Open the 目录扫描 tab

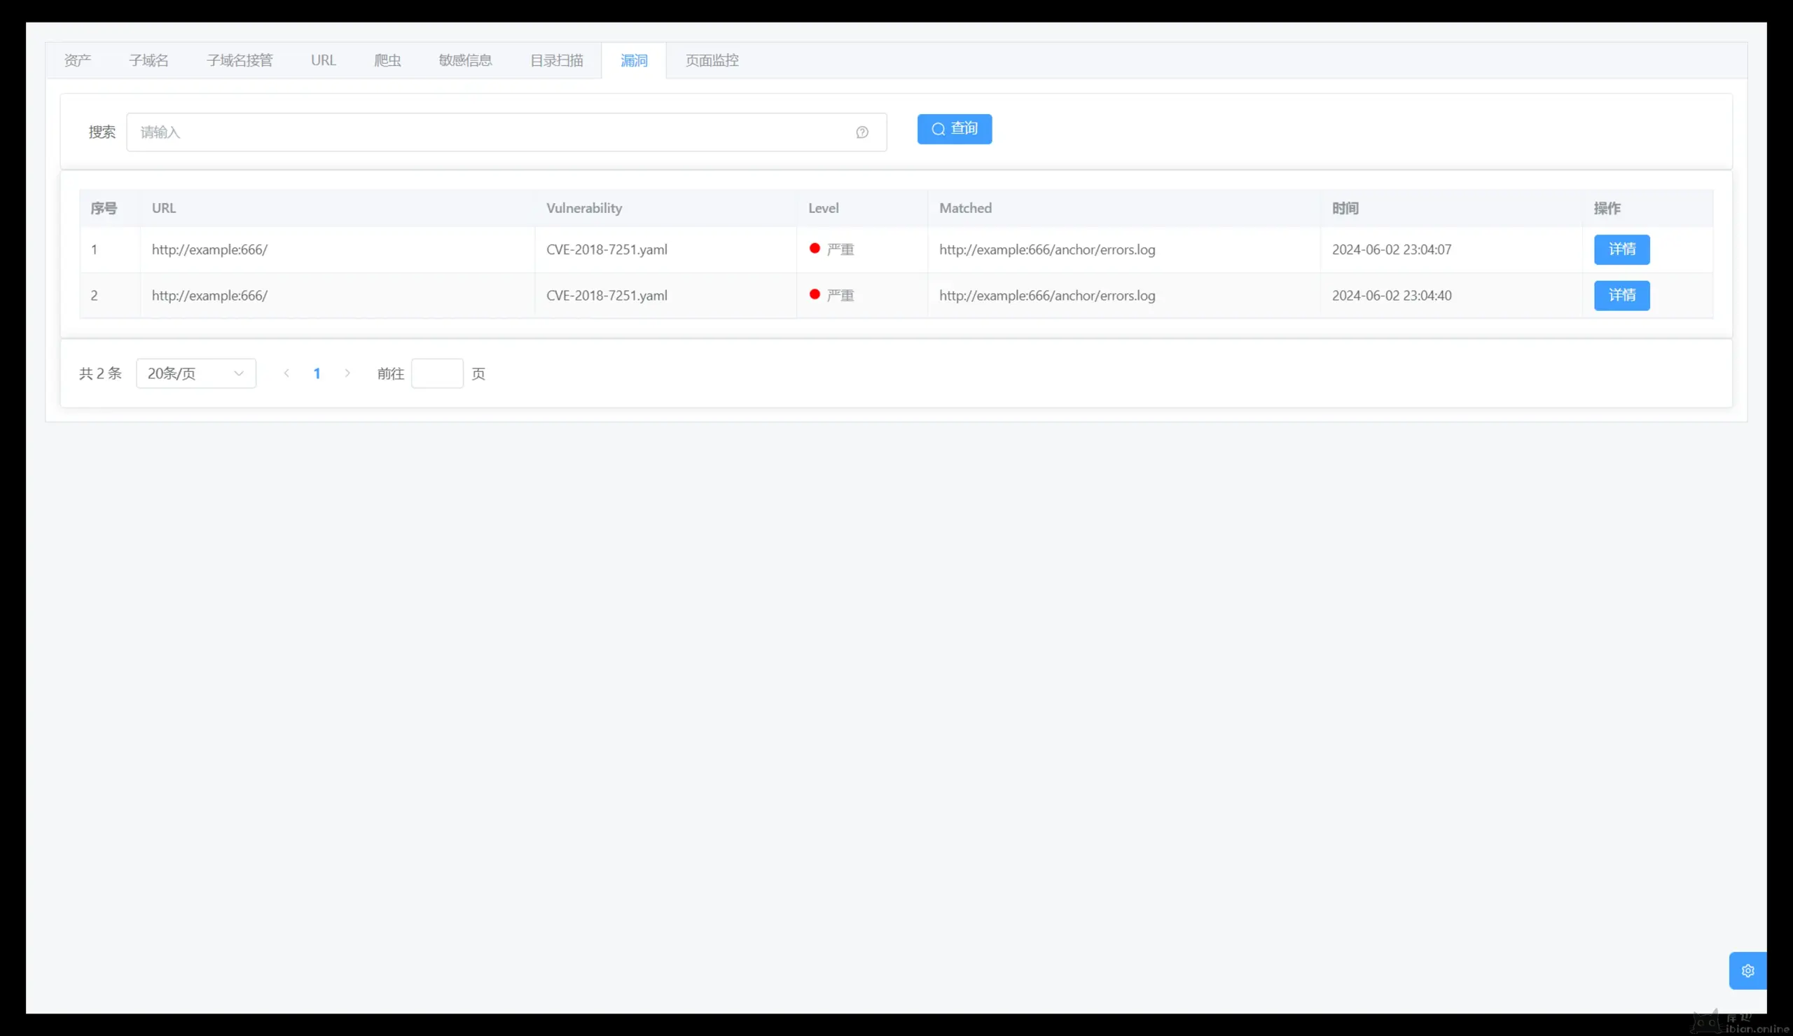coord(556,60)
